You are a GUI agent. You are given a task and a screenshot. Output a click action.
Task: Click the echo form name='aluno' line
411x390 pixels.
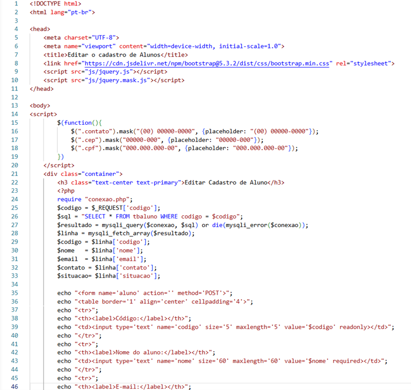[145, 293]
